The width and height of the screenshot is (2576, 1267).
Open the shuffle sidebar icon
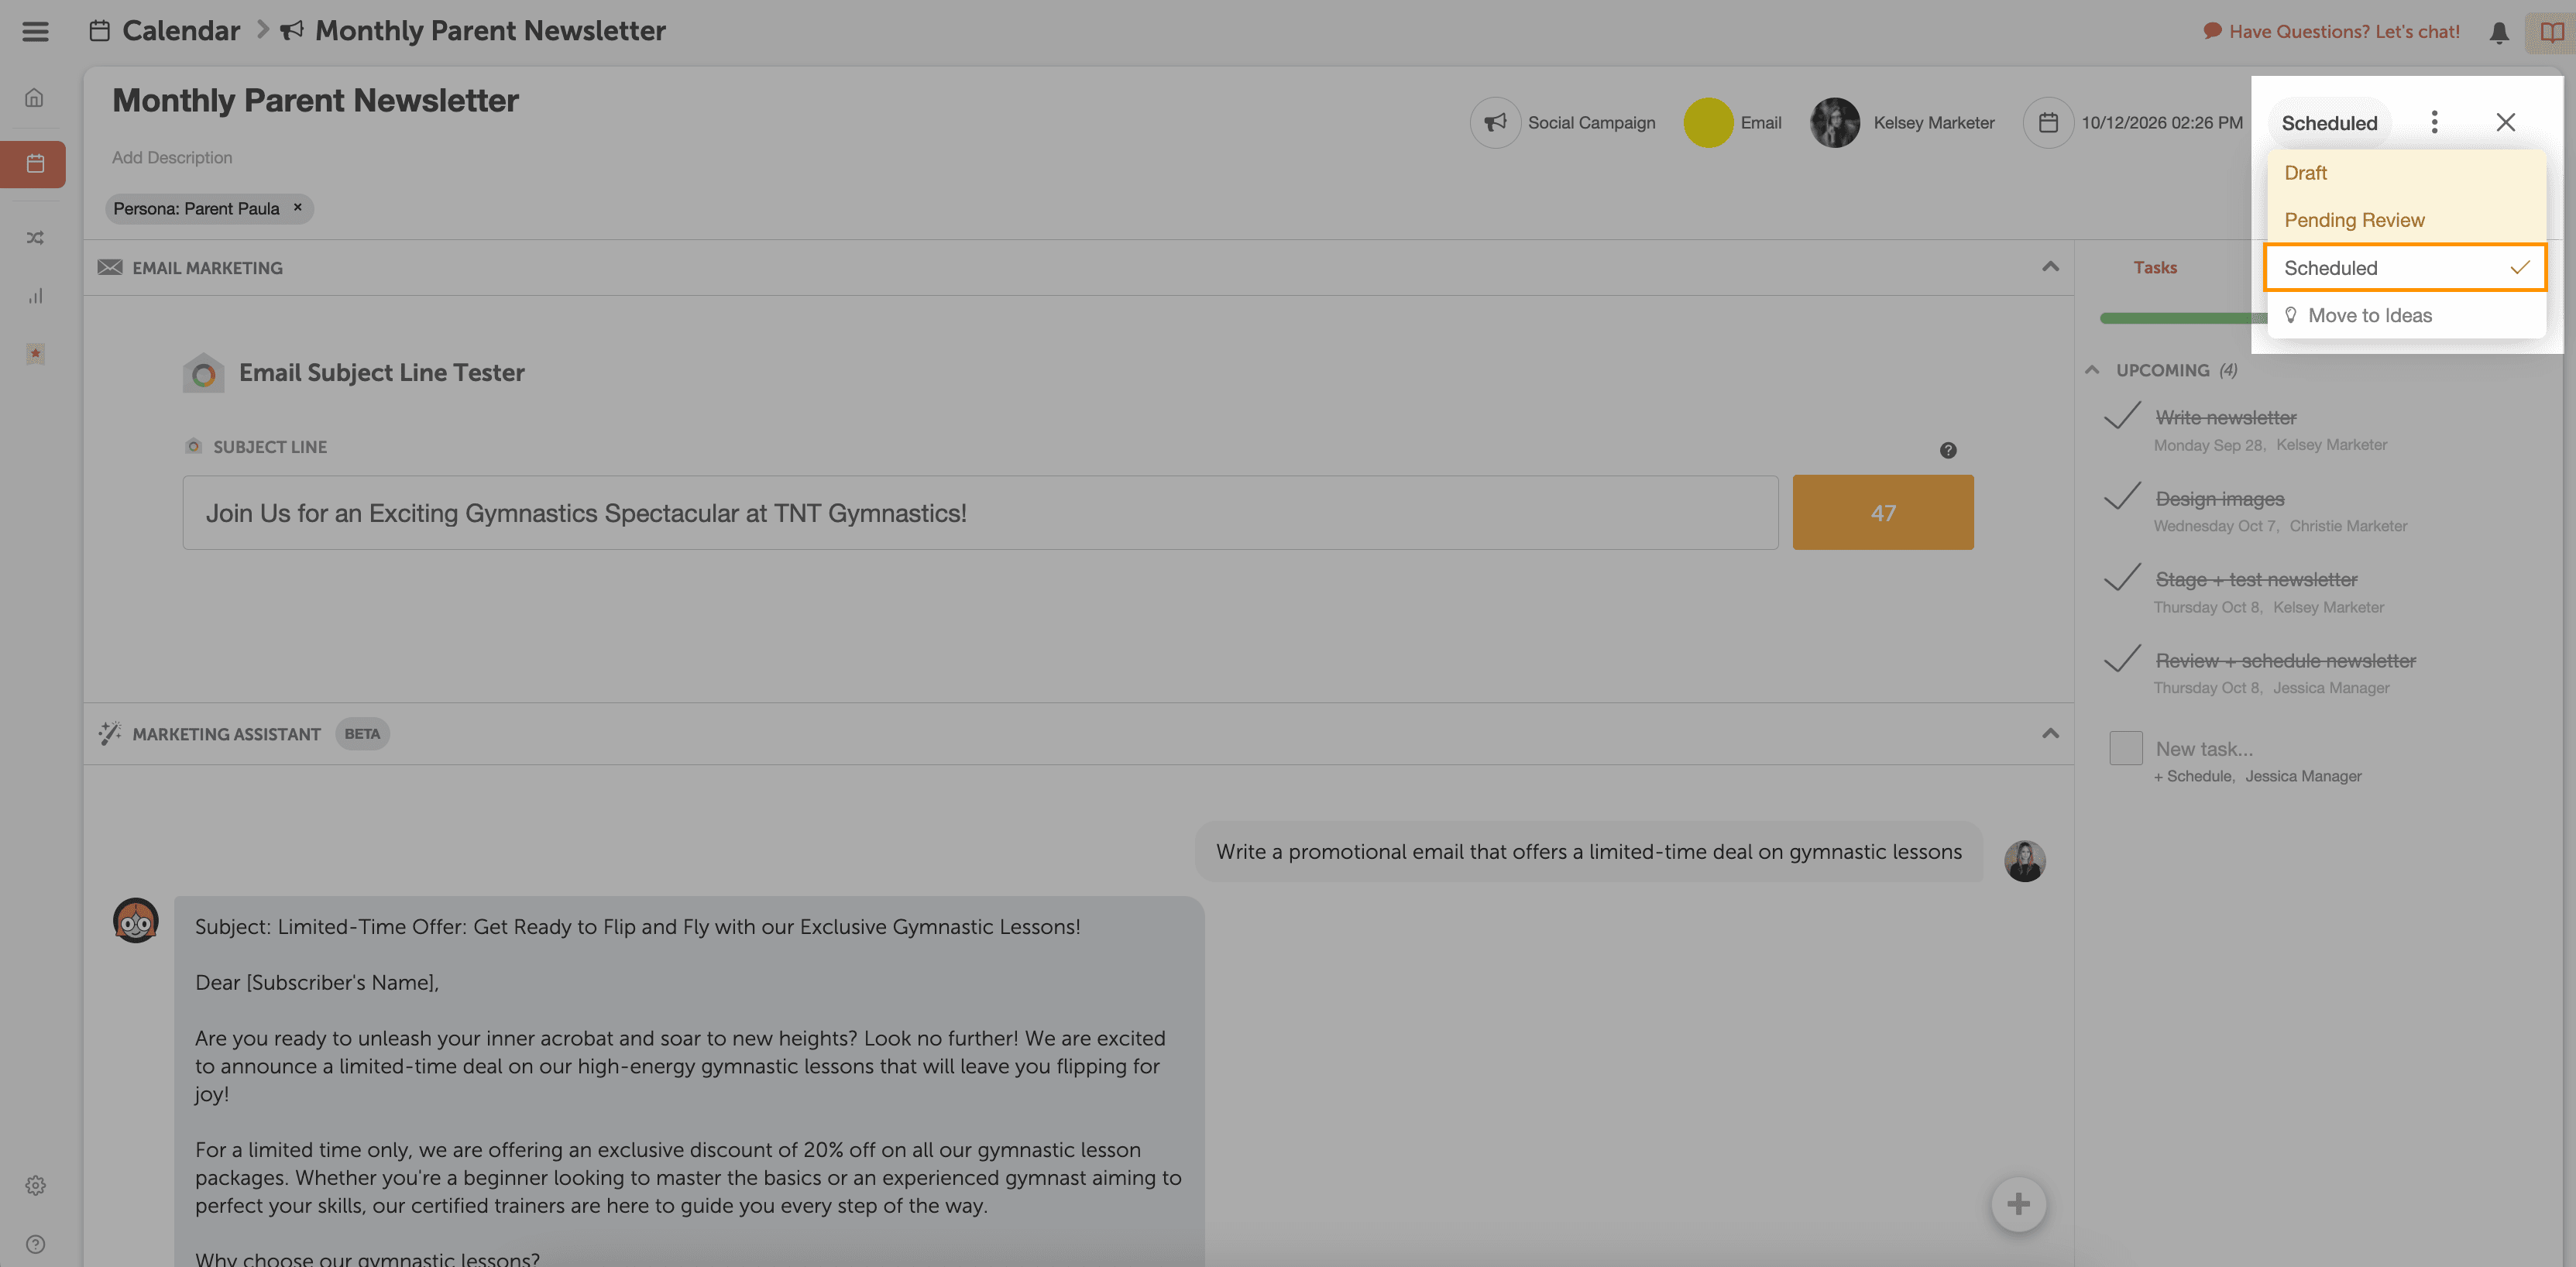point(35,238)
